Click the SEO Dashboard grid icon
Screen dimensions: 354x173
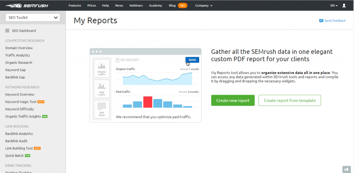click(7, 31)
